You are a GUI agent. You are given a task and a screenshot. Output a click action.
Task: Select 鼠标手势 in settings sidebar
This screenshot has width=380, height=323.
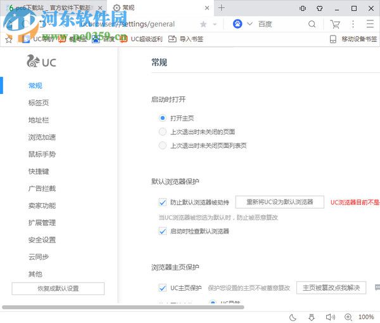click(42, 154)
